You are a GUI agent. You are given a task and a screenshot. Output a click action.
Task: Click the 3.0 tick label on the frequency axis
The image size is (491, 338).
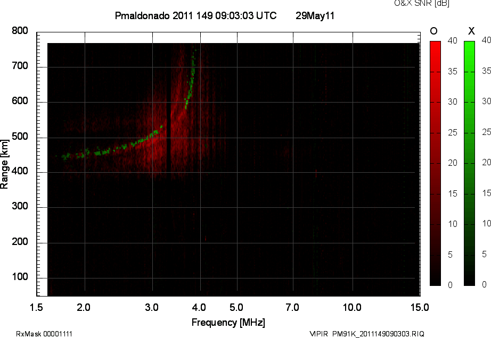[x=152, y=308]
